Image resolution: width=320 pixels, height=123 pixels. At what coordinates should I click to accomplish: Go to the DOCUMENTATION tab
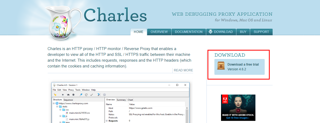click(189, 32)
